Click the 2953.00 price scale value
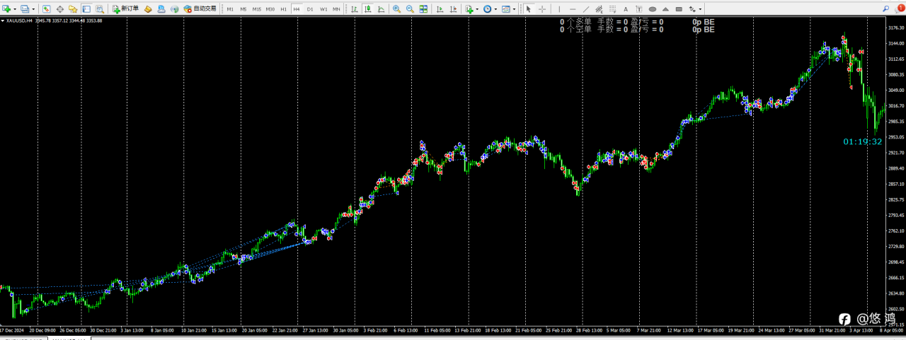 [x=896, y=137]
